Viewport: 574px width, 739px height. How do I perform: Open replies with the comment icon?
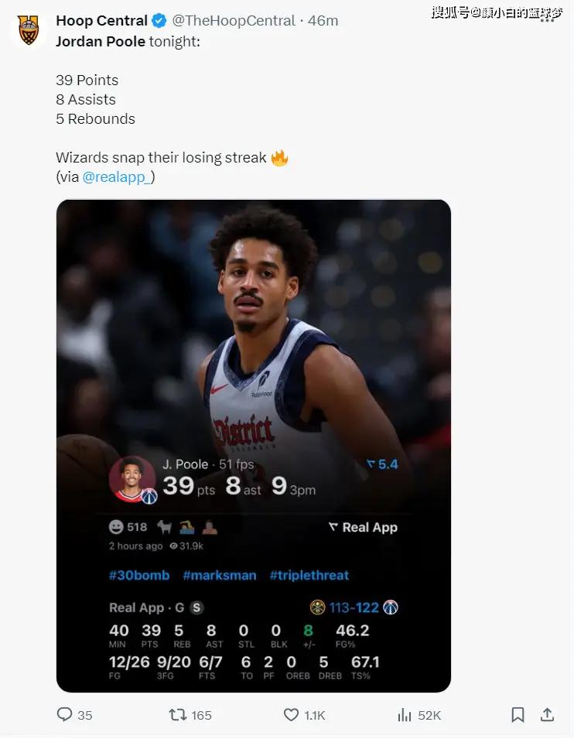click(65, 715)
